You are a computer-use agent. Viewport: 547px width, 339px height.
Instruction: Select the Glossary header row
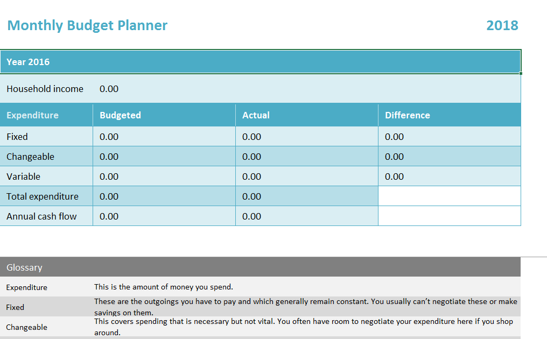point(260,267)
